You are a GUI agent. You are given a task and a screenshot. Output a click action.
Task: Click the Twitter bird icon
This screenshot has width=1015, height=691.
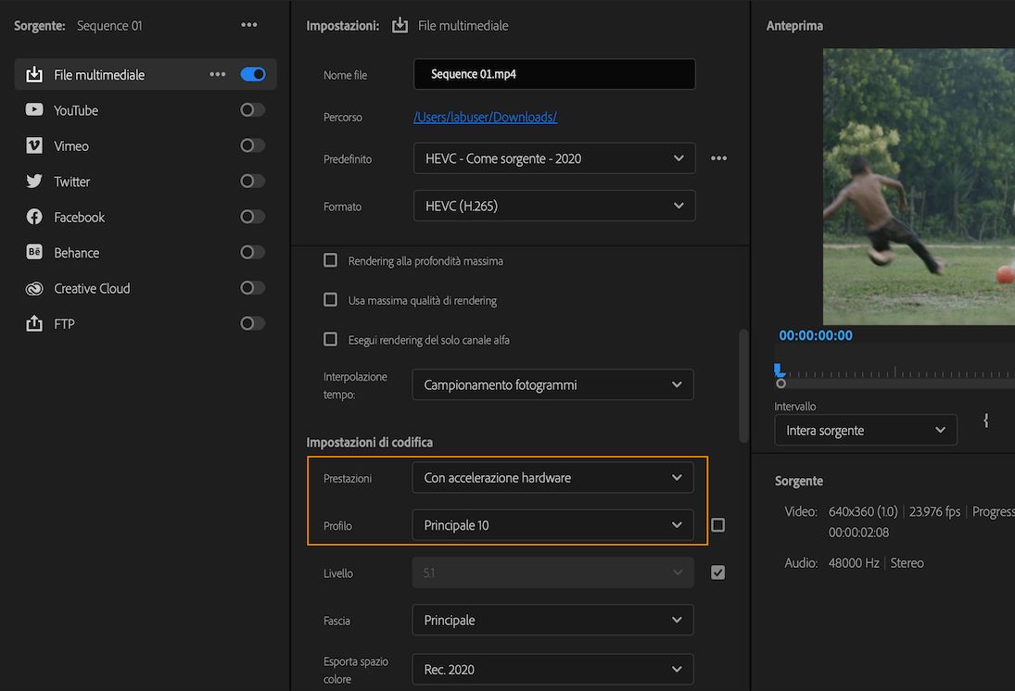click(x=33, y=181)
